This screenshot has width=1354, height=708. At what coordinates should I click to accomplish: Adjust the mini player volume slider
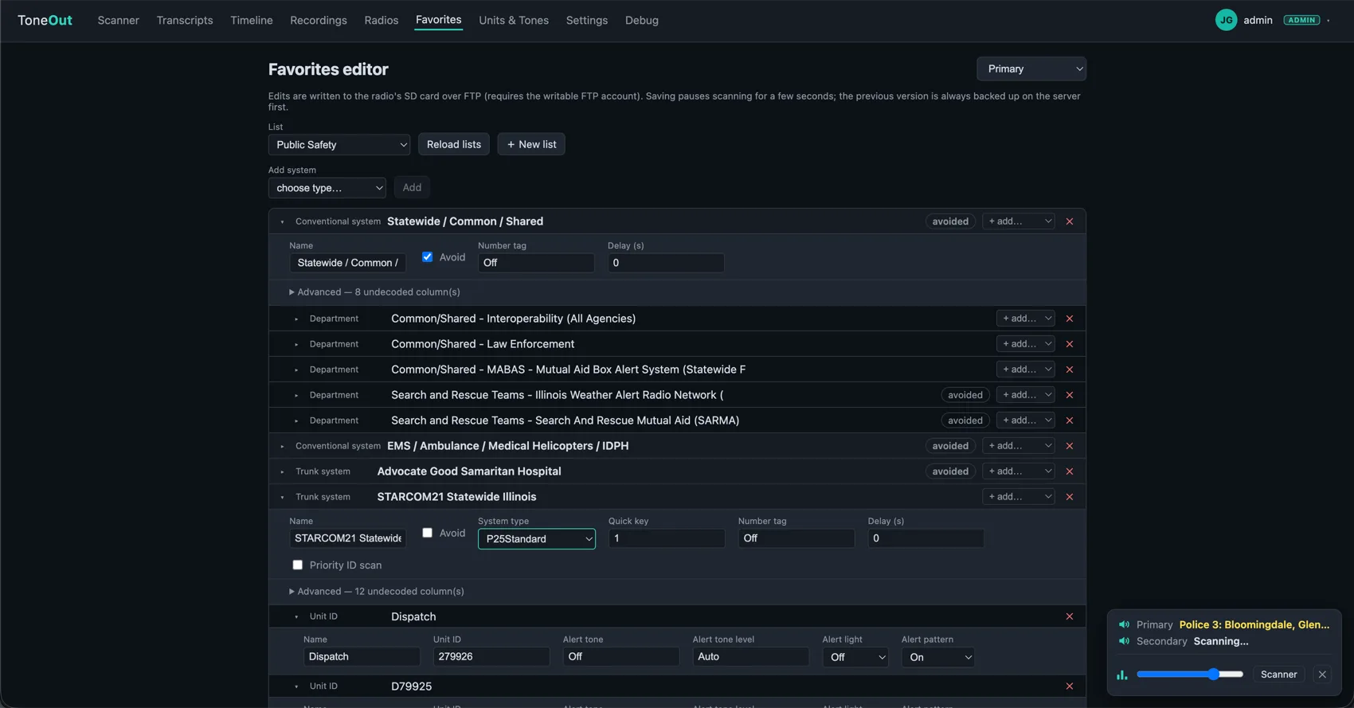[x=1190, y=675]
